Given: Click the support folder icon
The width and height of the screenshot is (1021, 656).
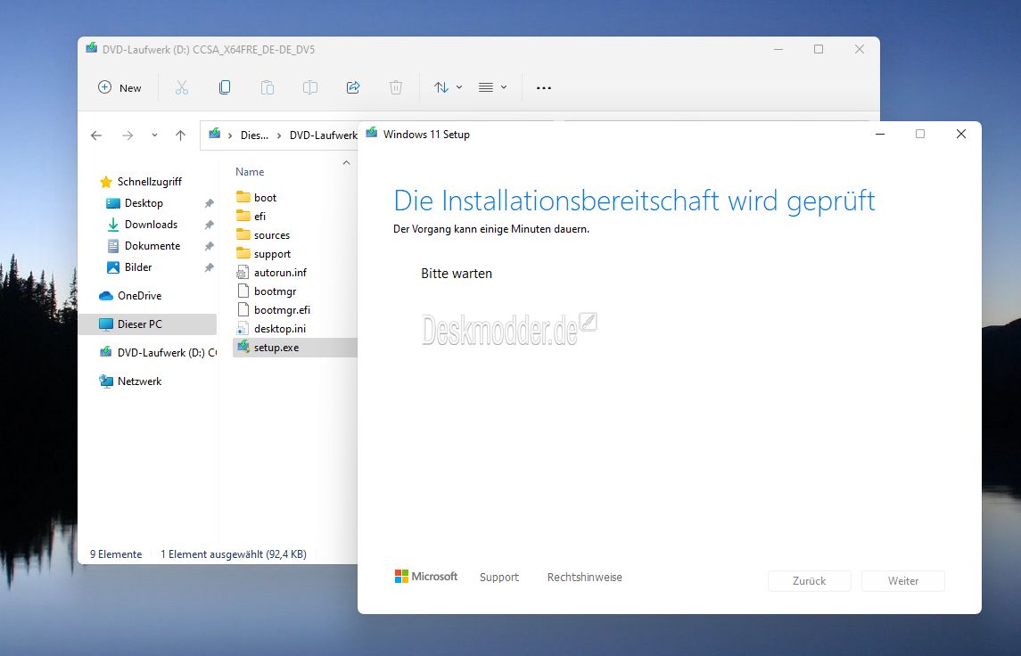Looking at the screenshot, I should coord(243,253).
